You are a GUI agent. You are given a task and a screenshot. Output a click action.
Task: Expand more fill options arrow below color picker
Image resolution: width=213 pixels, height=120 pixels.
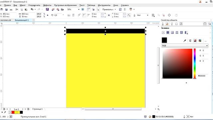[x=186, y=83]
